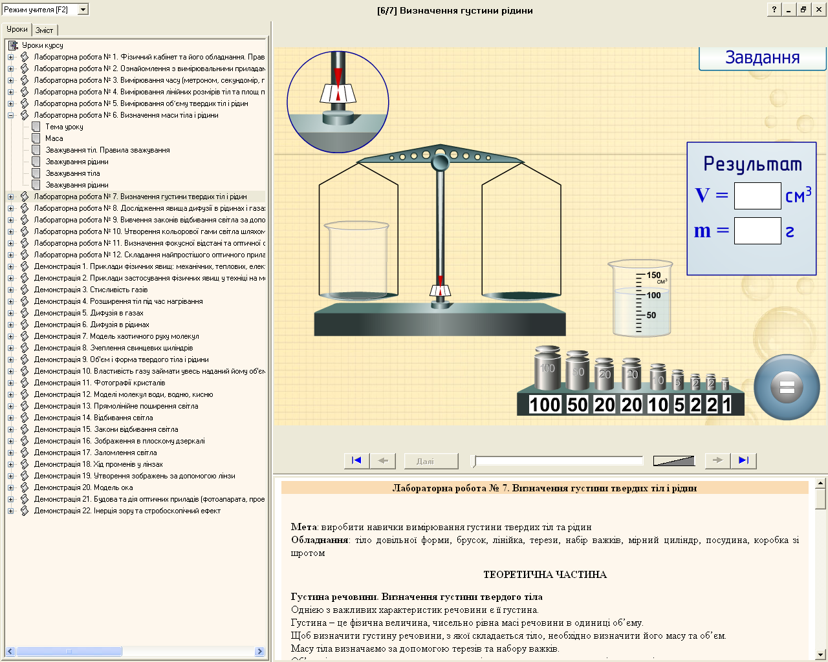This screenshot has height=662, width=828.
Task: Open Демонстрація 20. Модель ока
Action: pyautogui.click(x=83, y=487)
